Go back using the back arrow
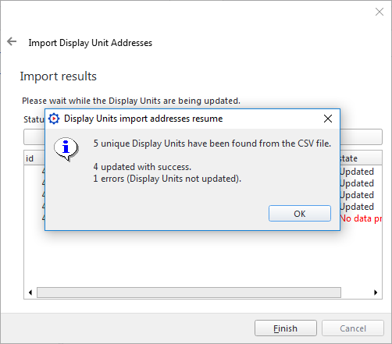Viewport: 392px width, 344px height. pos(12,41)
